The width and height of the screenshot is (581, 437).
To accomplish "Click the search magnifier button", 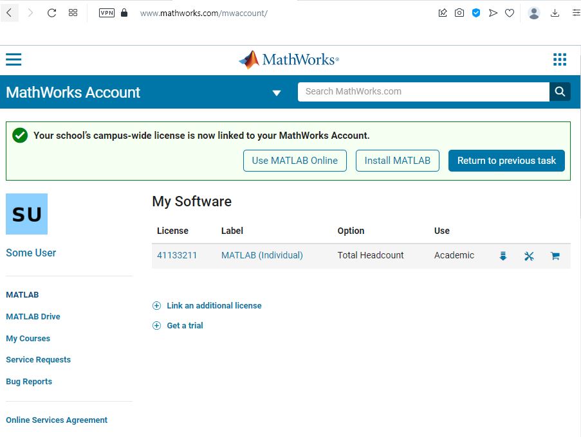I will coord(560,92).
